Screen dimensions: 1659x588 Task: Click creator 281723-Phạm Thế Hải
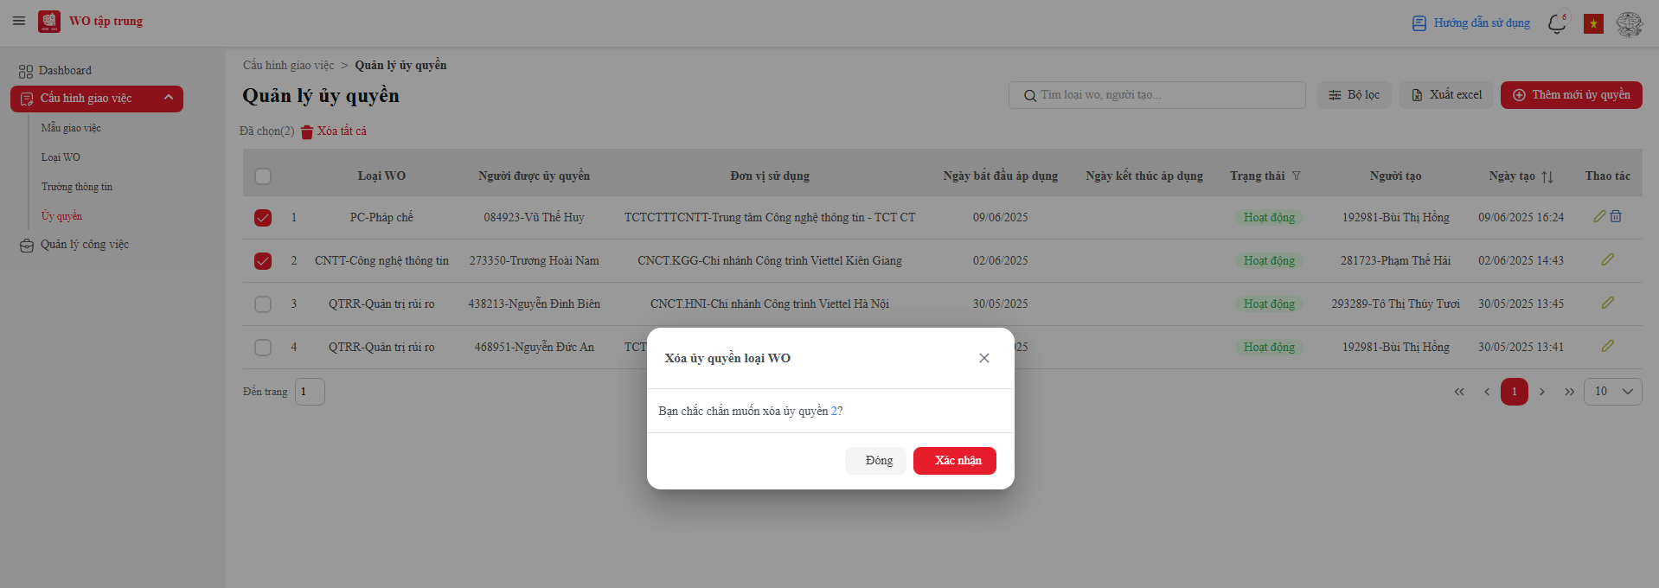click(1396, 261)
